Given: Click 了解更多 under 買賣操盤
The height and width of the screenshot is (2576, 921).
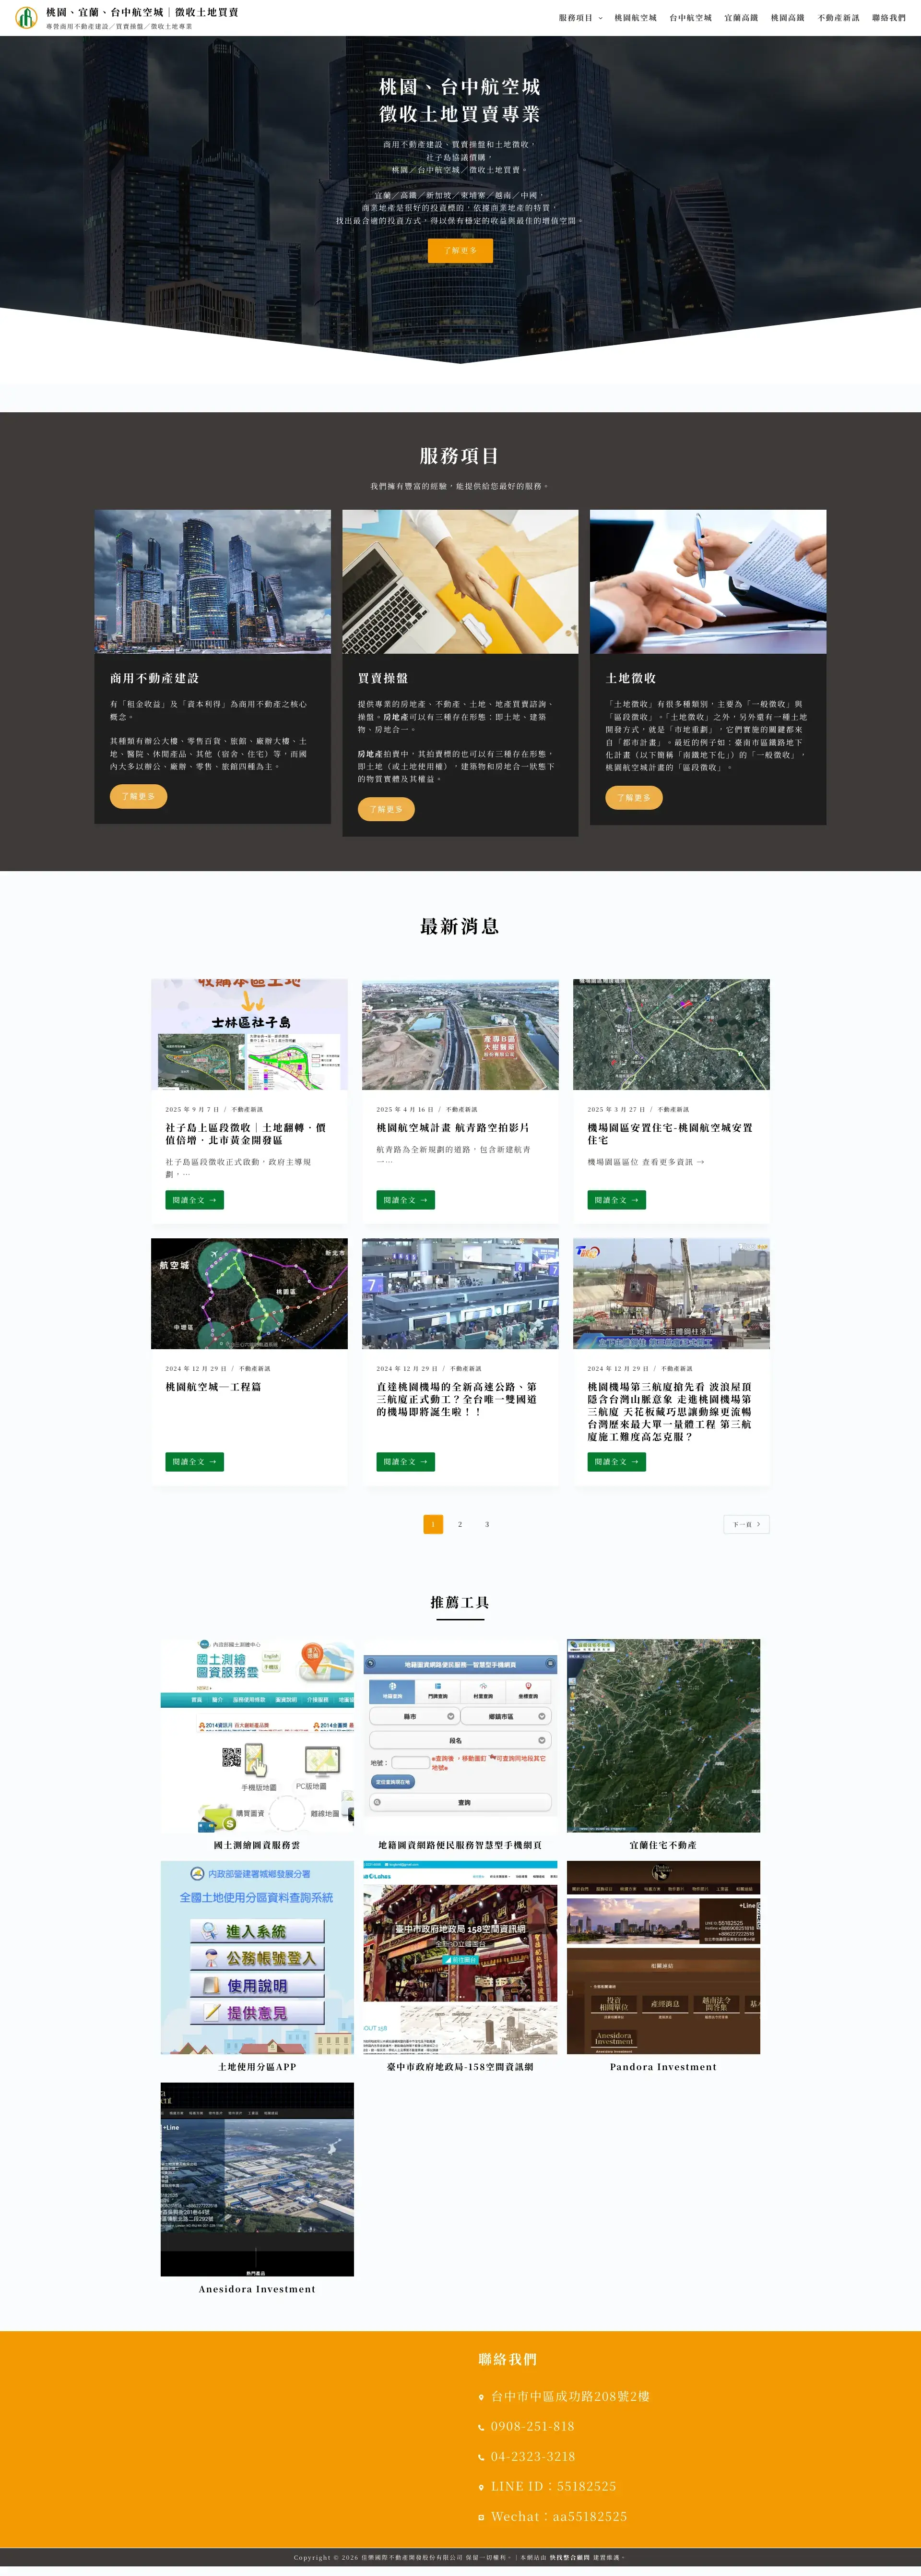Looking at the screenshot, I should [387, 809].
